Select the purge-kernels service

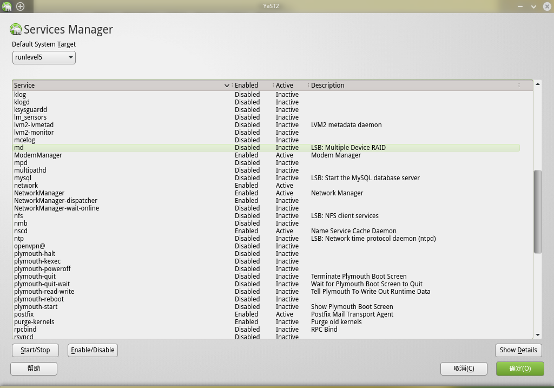[x=266, y=323]
